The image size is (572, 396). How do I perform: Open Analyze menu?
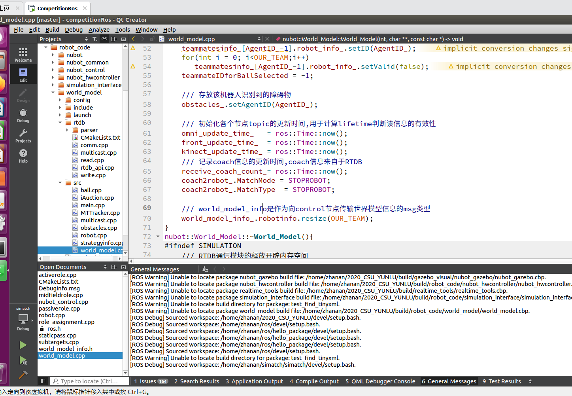click(x=99, y=30)
